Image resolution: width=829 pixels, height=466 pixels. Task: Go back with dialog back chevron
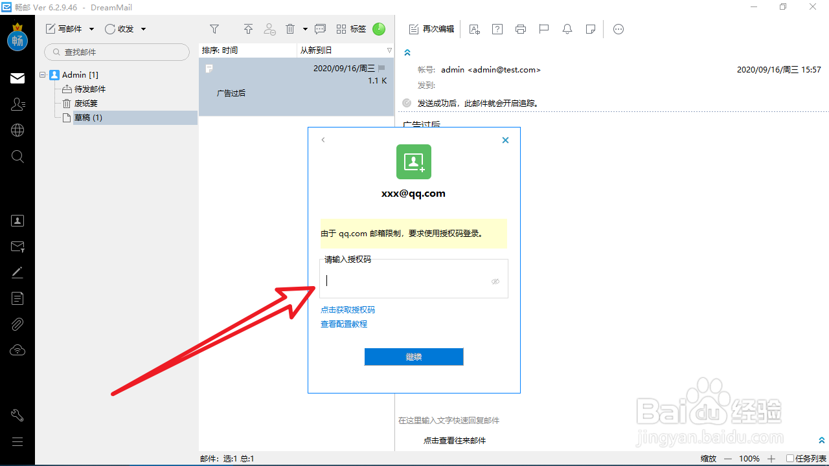coord(323,140)
